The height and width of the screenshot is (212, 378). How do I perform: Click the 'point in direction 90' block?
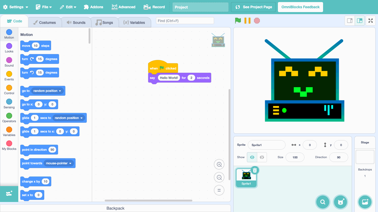click(39, 150)
